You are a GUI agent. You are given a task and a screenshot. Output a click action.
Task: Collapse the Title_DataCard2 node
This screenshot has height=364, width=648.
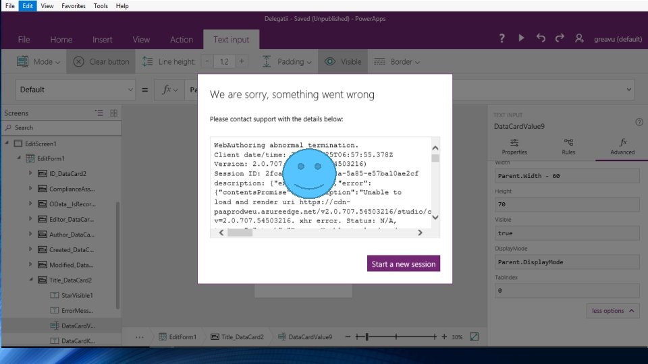(31, 280)
